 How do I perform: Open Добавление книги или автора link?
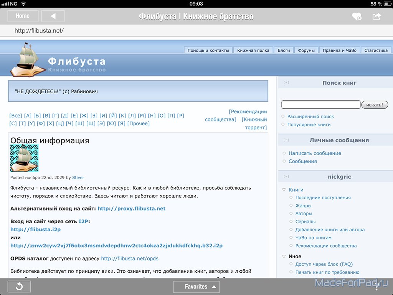point(330,230)
